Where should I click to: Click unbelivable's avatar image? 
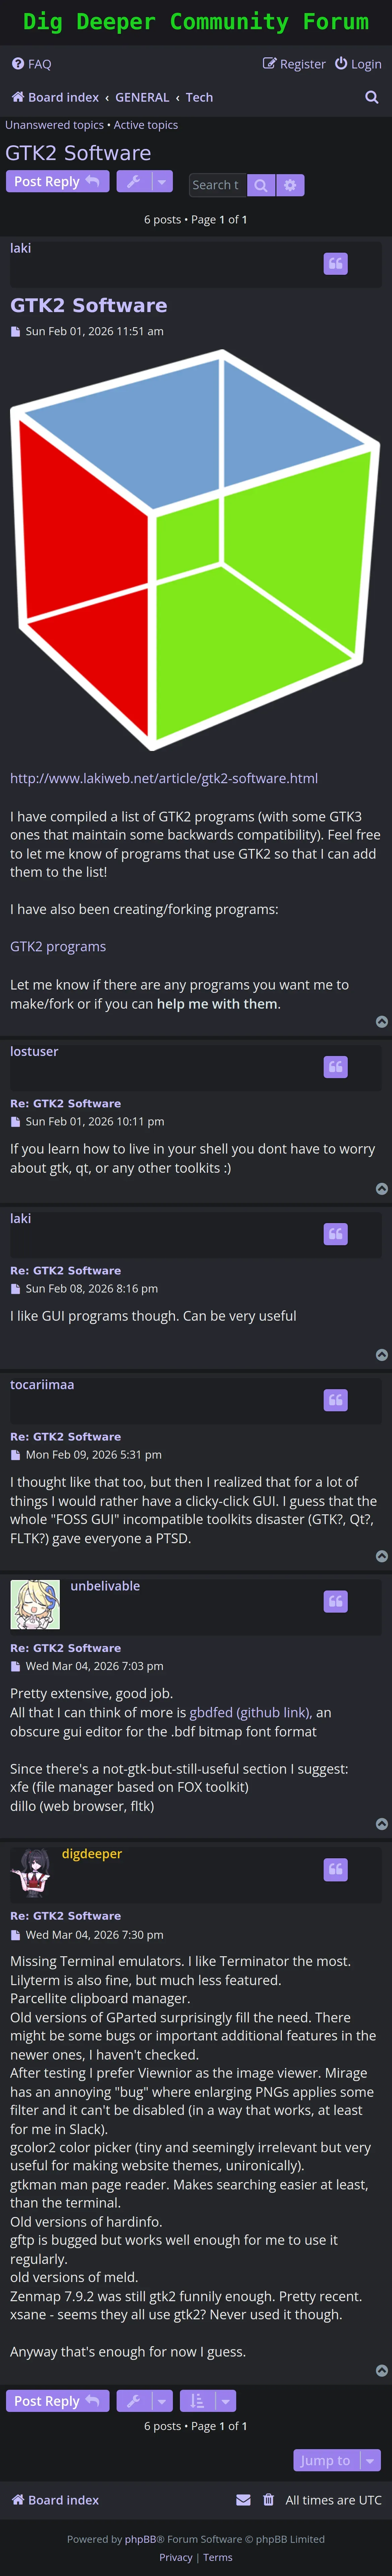(x=35, y=1604)
